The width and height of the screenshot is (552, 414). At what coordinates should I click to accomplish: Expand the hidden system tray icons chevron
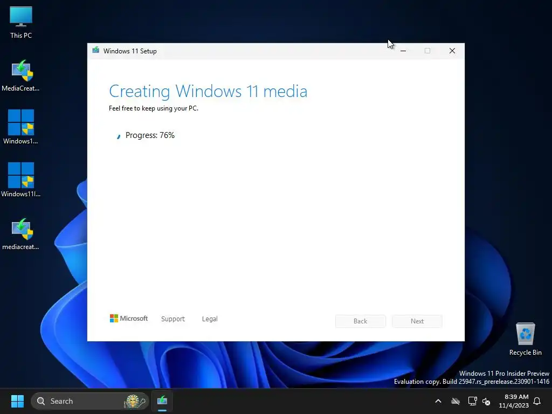[438, 401]
